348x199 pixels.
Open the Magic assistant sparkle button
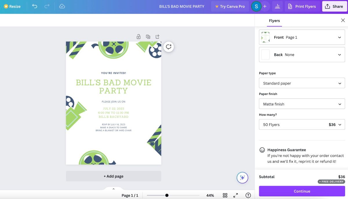[242, 178]
